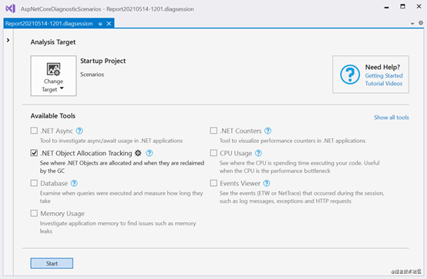Open the Tutorial Videos link
The image size is (427, 279).
click(x=383, y=84)
